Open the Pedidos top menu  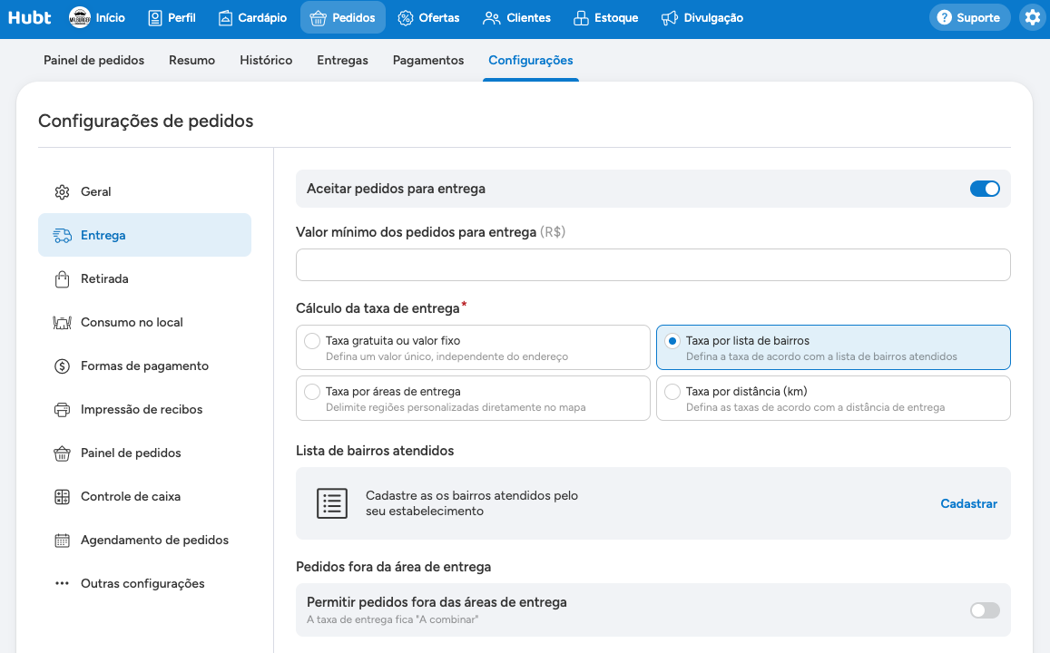[343, 17]
